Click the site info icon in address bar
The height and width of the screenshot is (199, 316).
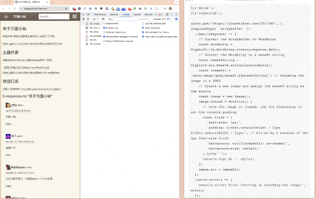(x=21, y=9)
